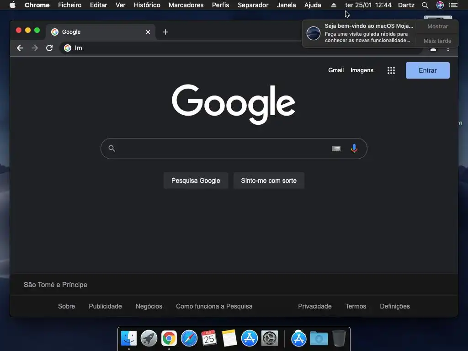468x351 pixels.
Task: Click Sinto-me com sorte button
Action: (x=269, y=181)
